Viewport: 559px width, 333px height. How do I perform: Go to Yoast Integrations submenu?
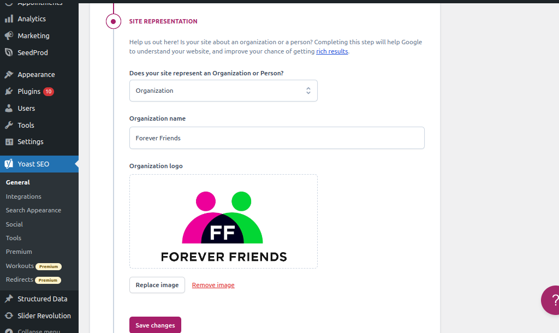(x=23, y=197)
